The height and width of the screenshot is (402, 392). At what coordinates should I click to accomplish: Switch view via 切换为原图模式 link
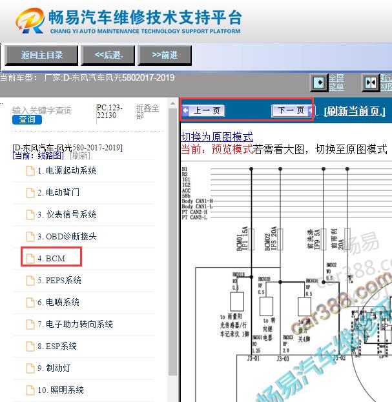(x=217, y=137)
